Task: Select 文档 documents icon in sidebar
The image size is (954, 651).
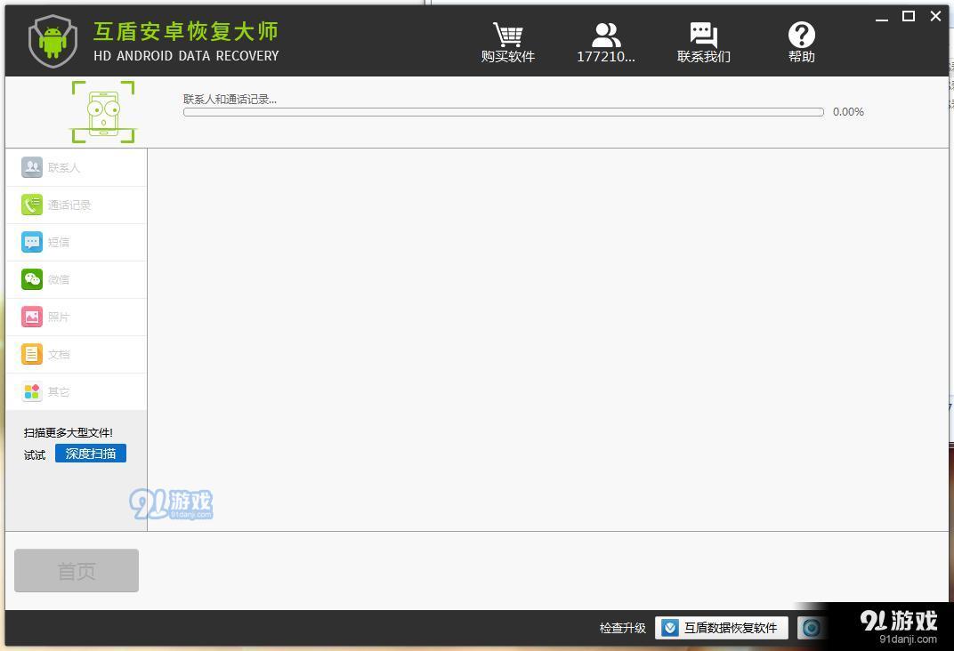Action: (x=32, y=354)
